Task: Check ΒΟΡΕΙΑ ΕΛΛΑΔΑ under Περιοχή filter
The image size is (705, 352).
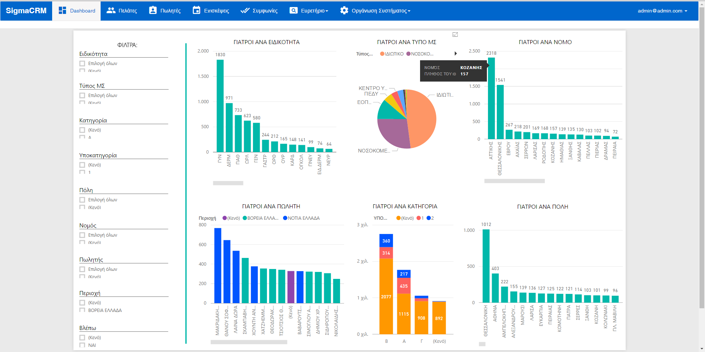Action: [82, 310]
